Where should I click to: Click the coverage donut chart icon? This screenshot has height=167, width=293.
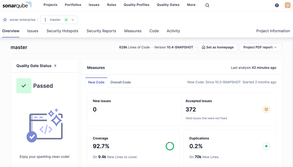(170, 146)
